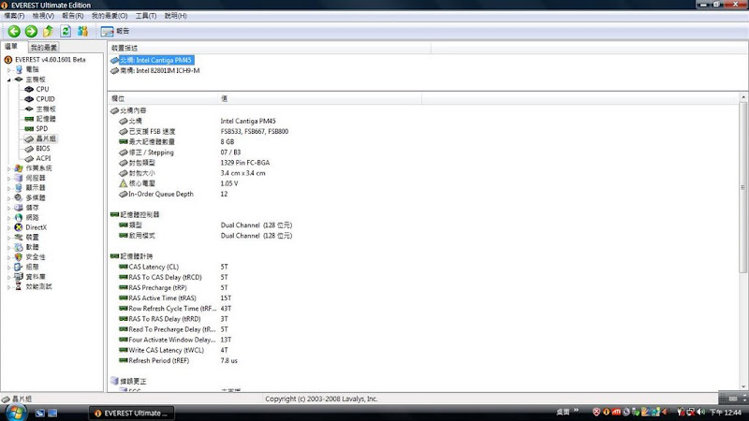Click EVEREST Ultimate taskbar button
749x421 pixels.
point(131,414)
